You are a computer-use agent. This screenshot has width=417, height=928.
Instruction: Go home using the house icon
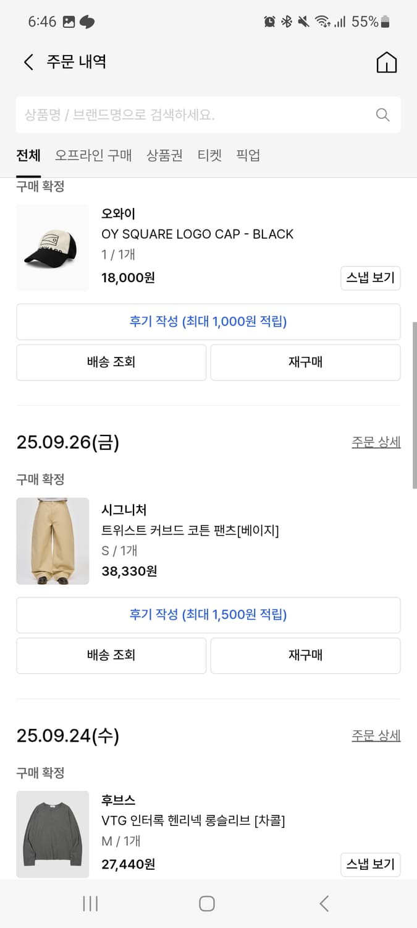pyautogui.click(x=386, y=62)
